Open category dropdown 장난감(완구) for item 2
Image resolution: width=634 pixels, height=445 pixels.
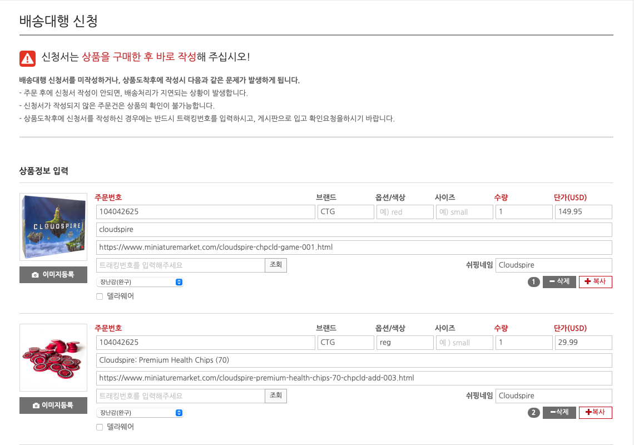tap(140, 413)
